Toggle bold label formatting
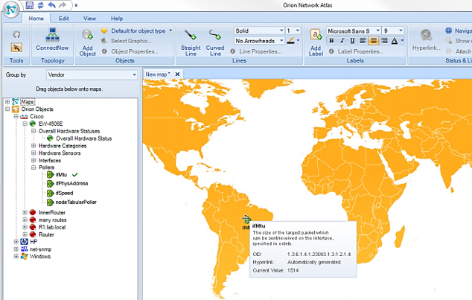 (x=331, y=41)
